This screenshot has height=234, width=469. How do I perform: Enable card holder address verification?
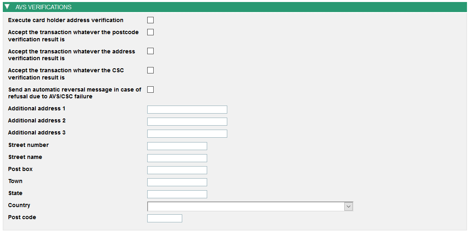tap(150, 20)
